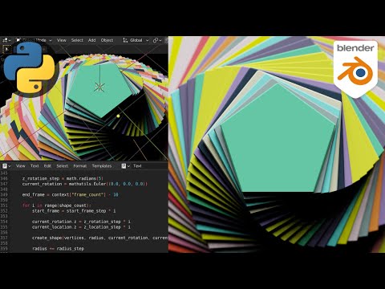Open the text editor Text menu
The image size is (385, 289).
[34, 166]
